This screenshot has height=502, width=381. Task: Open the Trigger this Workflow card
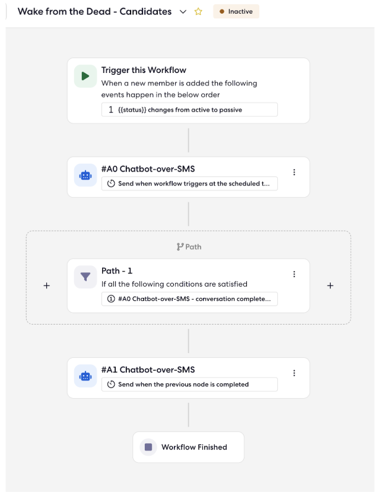(x=188, y=91)
